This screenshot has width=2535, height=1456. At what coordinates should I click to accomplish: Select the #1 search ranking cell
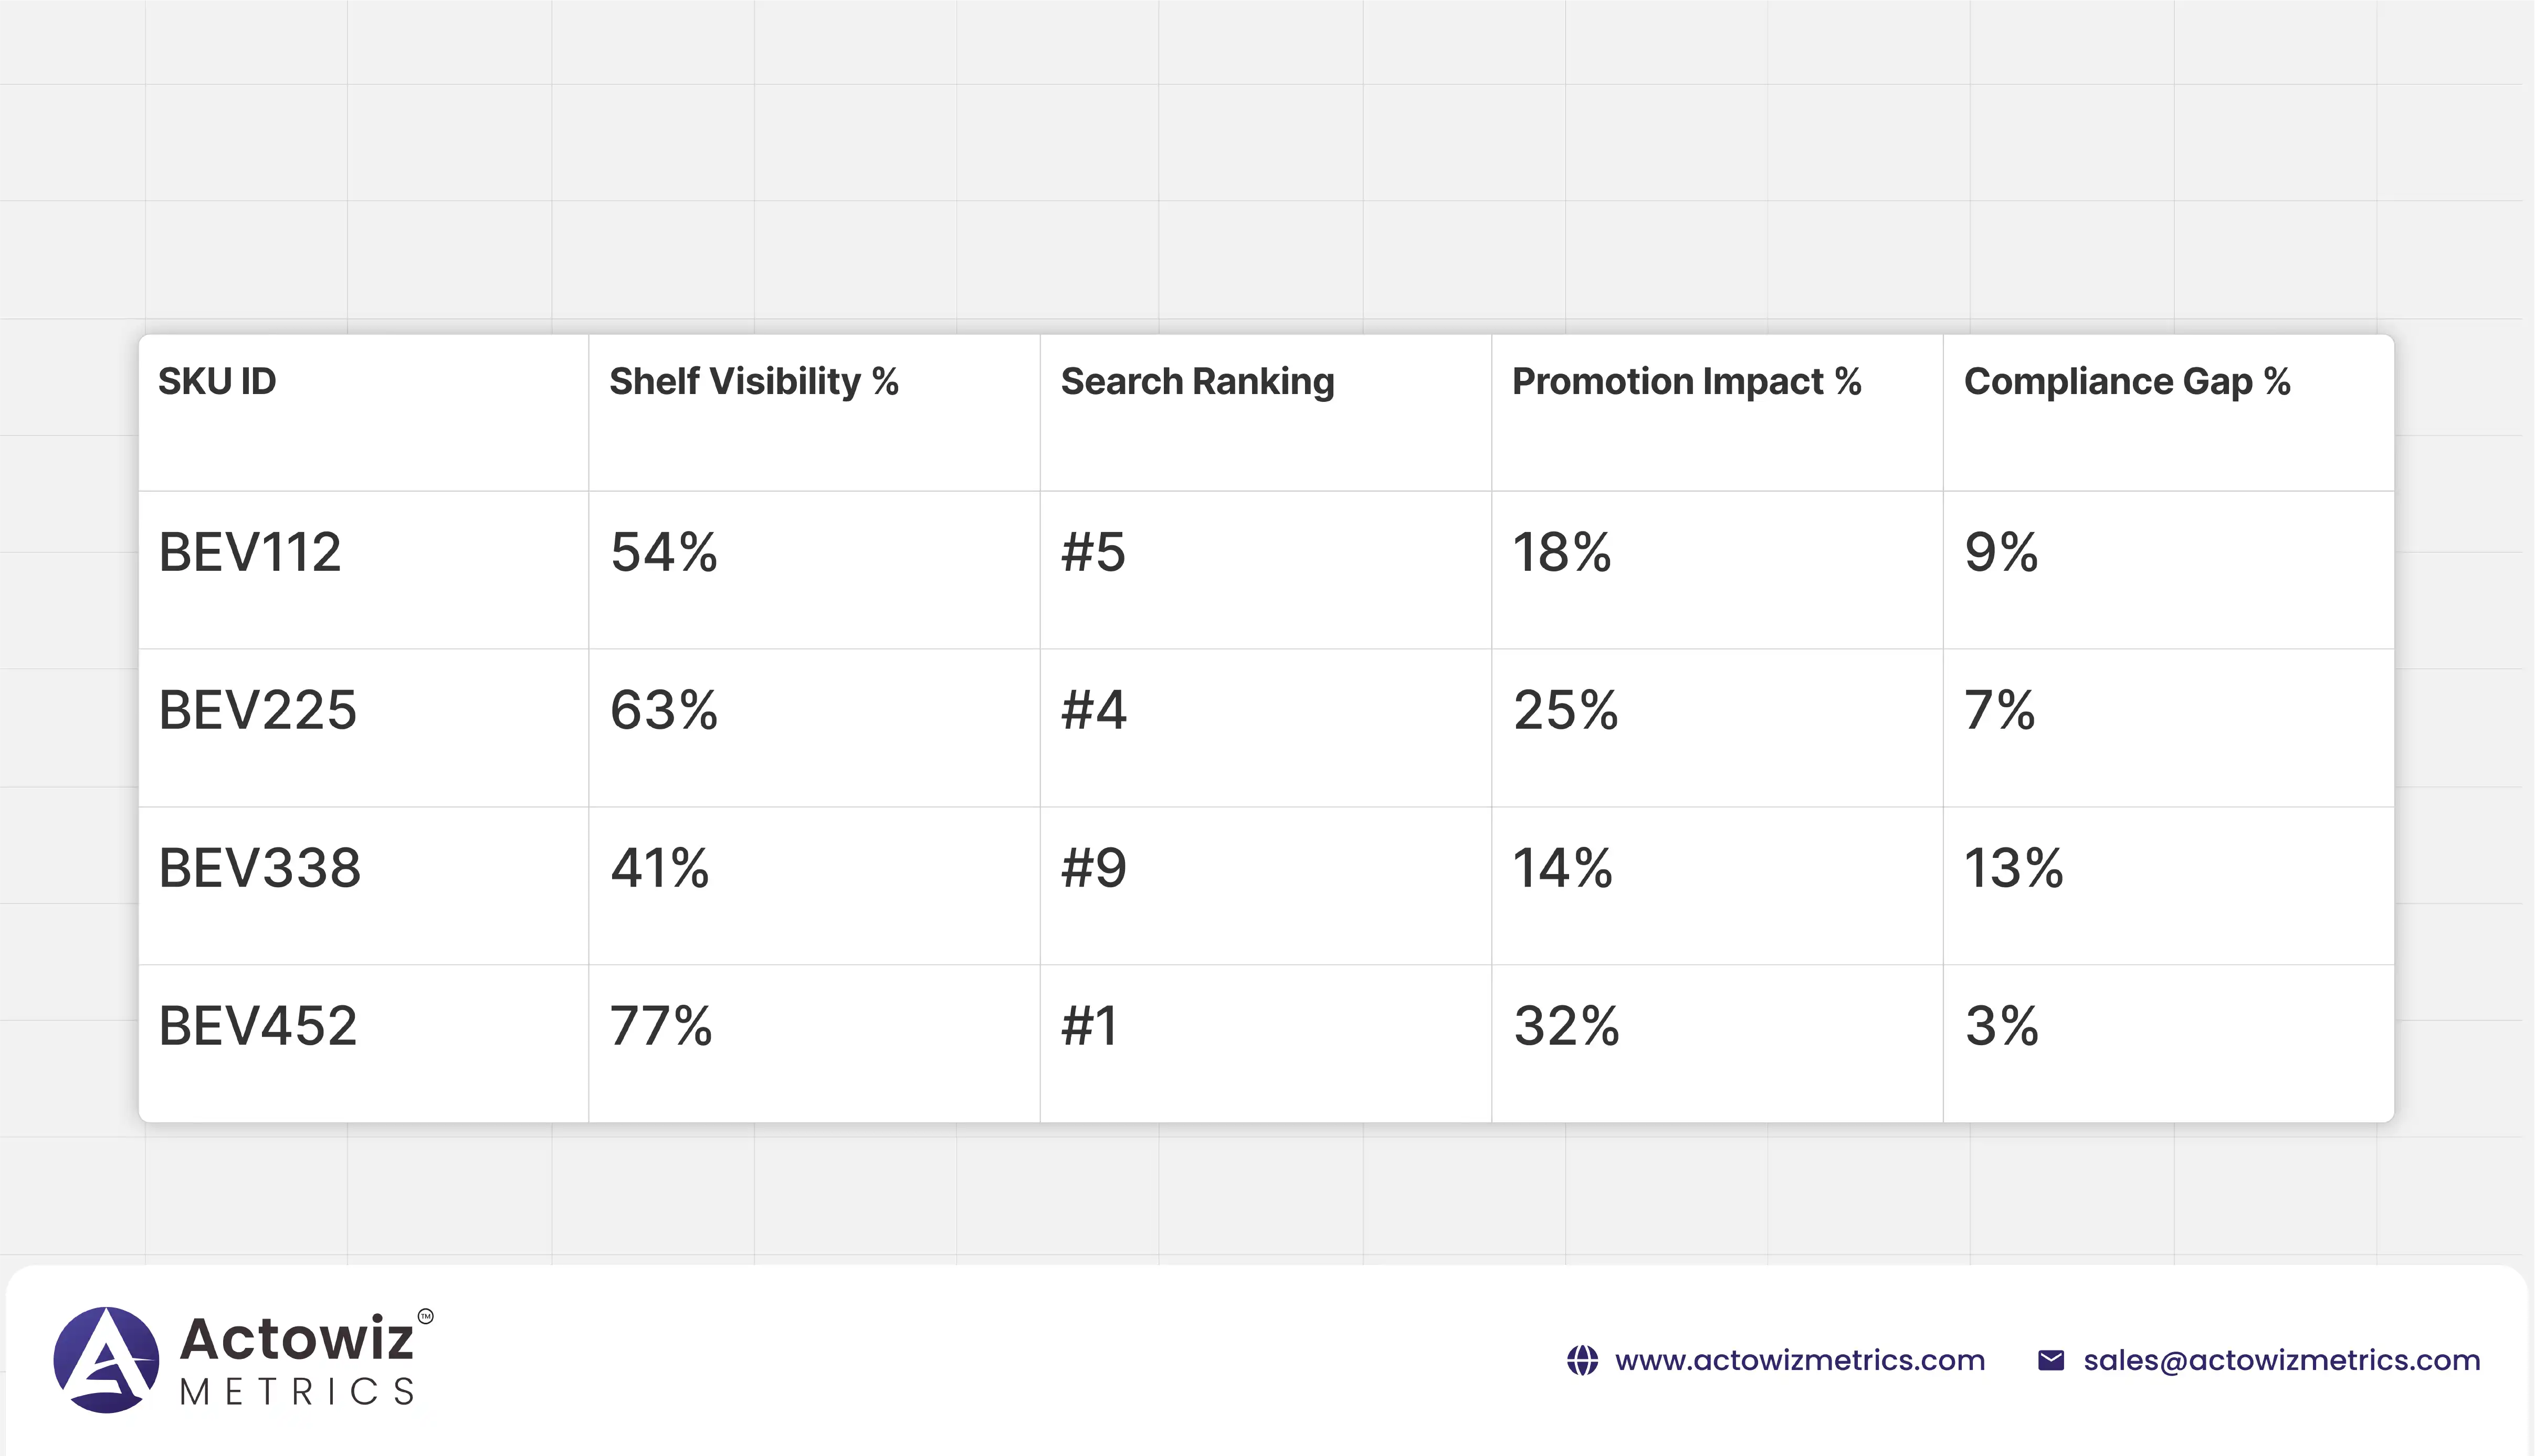(1088, 1025)
